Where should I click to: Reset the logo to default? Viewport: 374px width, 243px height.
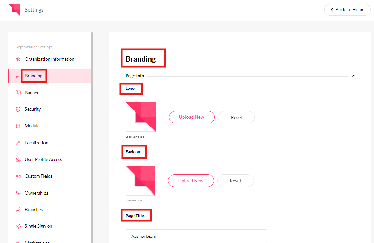pyautogui.click(x=236, y=117)
